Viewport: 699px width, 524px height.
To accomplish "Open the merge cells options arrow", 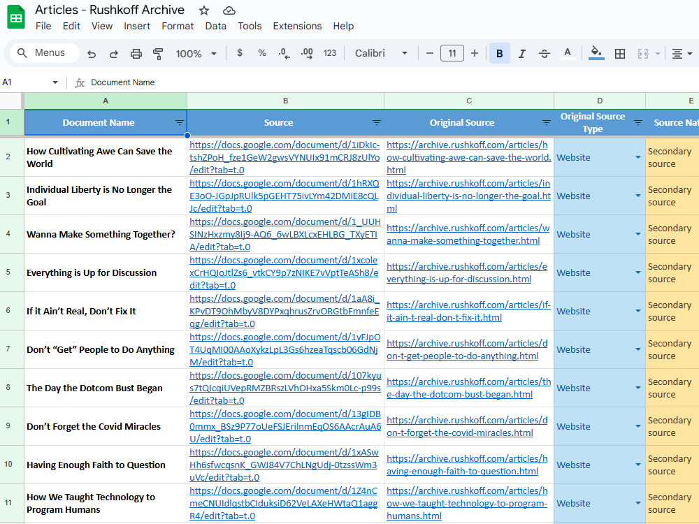I will click(658, 54).
